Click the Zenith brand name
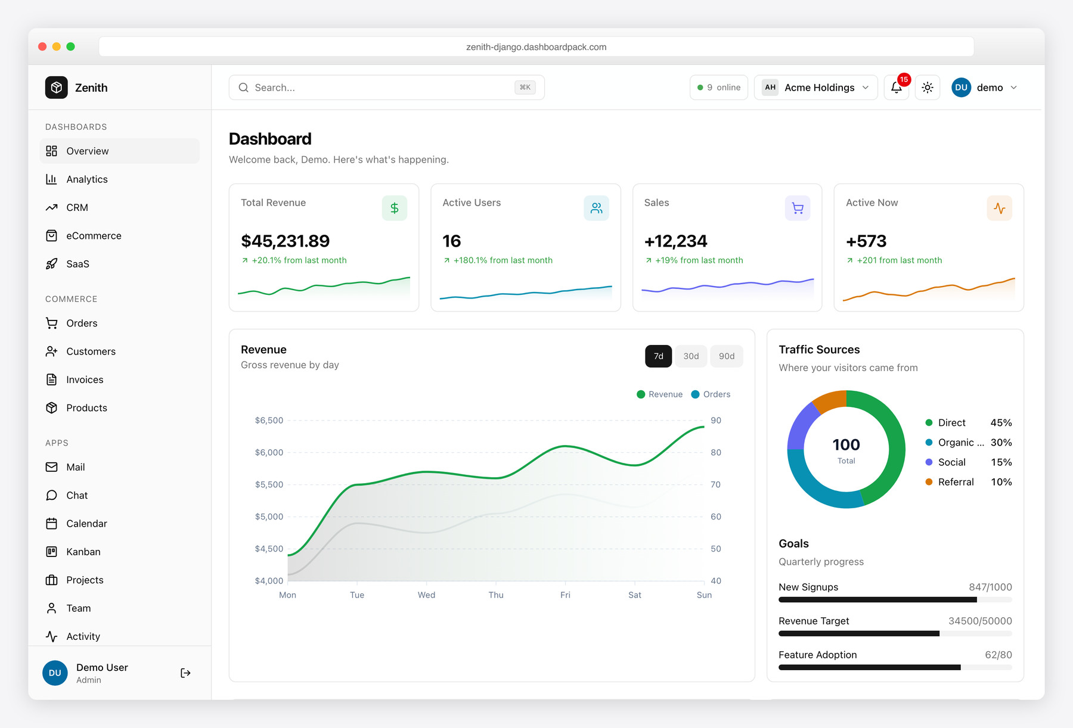This screenshot has width=1073, height=728. tap(91, 88)
